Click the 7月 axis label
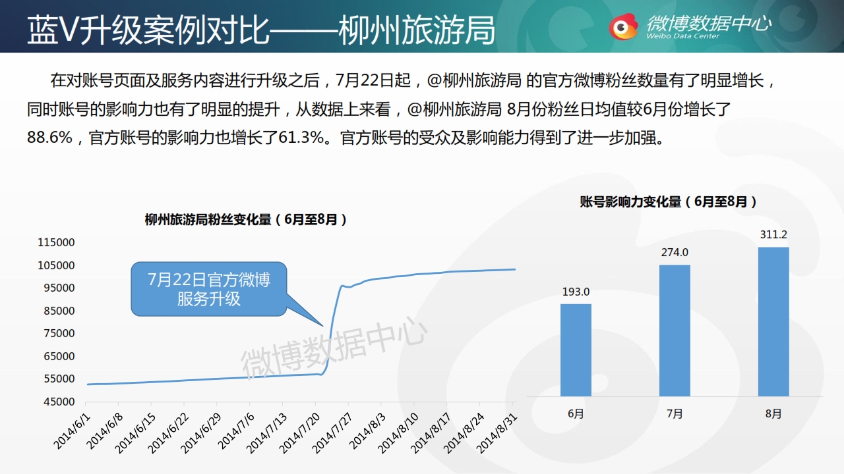This screenshot has height=474, width=844. [675, 414]
